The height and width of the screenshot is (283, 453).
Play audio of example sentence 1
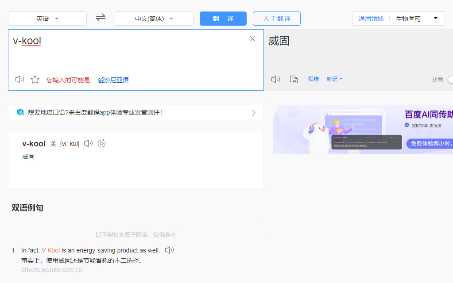[x=169, y=250]
